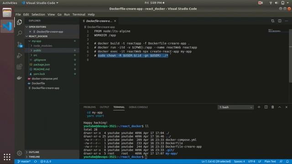Select the Terminal panel tab
This screenshot has height=164, width=292.
pos(119,107)
